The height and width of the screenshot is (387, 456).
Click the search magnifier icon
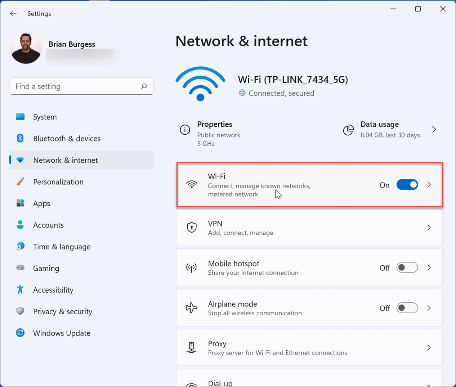tap(144, 86)
